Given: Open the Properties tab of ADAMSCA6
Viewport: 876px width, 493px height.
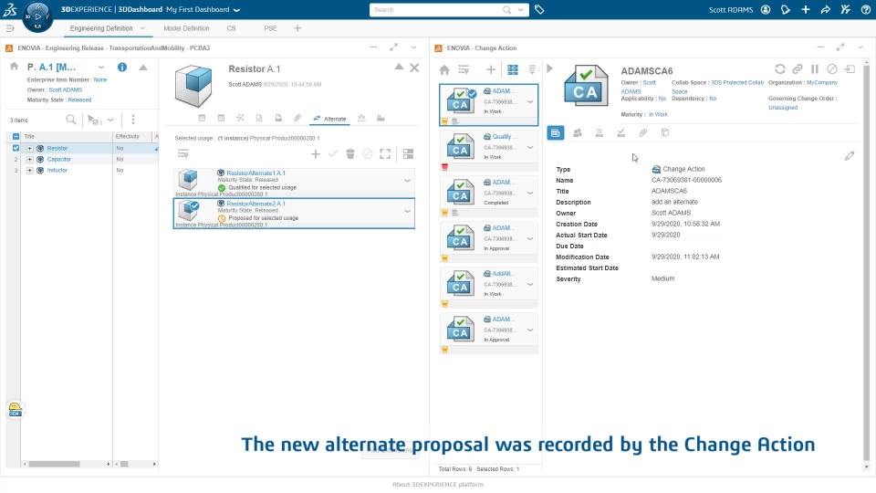Looking at the screenshot, I should (x=556, y=132).
